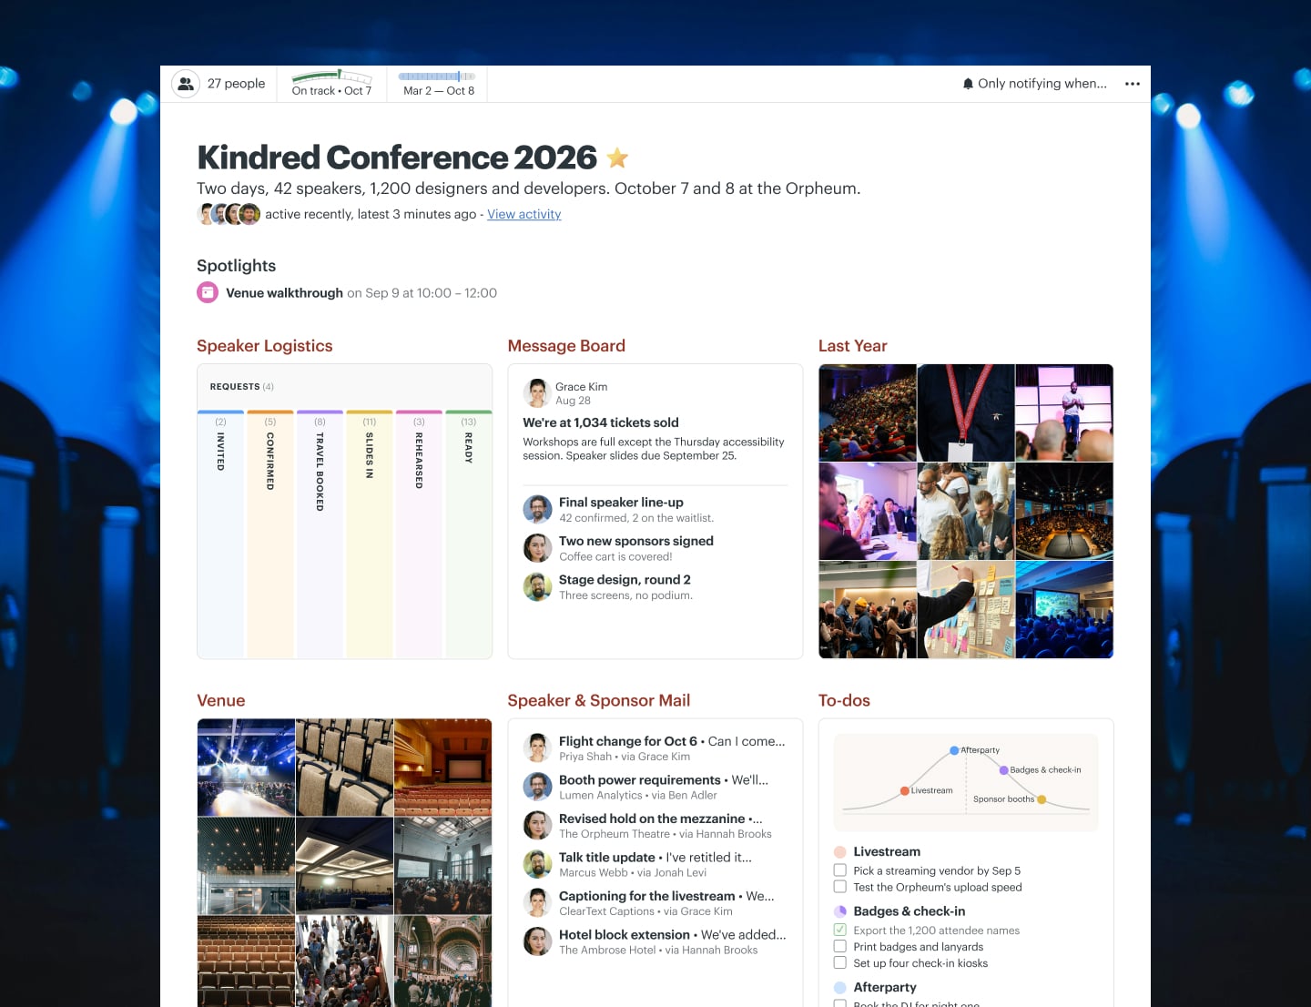This screenshot has width=1311, height=1007.
Task: Toggle the star next to Kindred Conference 2026
Action: (617, 158)
